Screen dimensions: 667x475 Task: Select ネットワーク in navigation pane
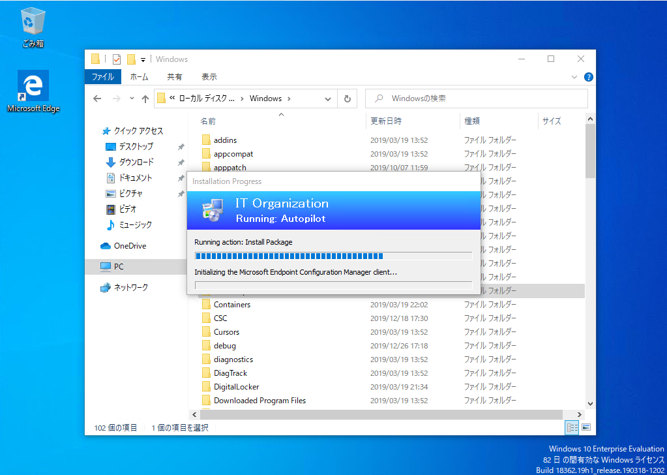(x=125, y=288)
